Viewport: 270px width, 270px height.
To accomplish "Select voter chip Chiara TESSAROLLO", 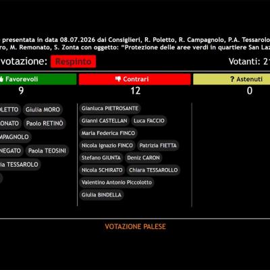I will coord(153,170).
